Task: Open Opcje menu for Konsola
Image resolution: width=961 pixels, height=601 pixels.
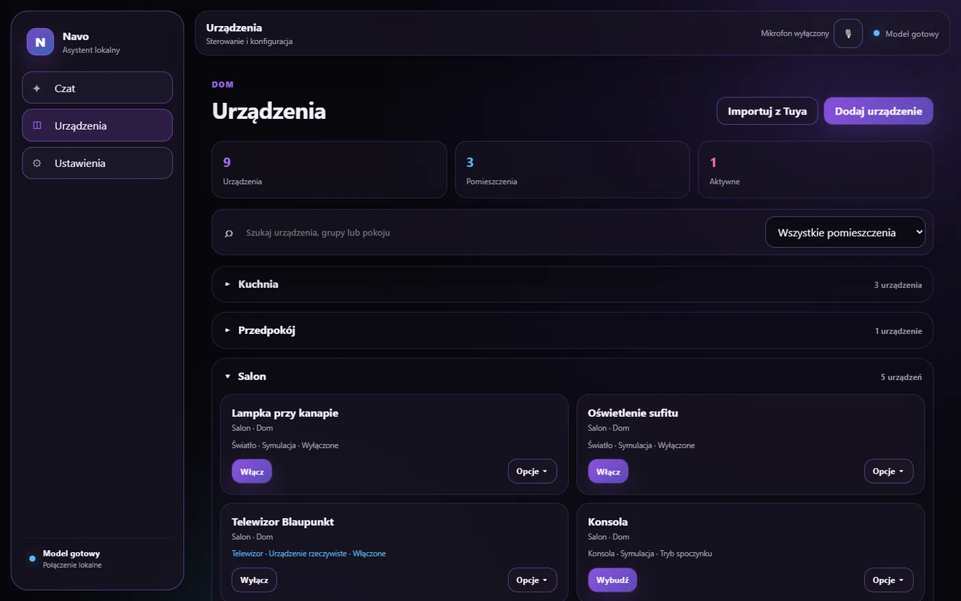Action: click(888, 580)
